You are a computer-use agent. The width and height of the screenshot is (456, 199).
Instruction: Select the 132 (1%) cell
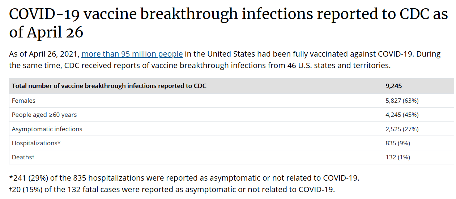pos(398,157)
